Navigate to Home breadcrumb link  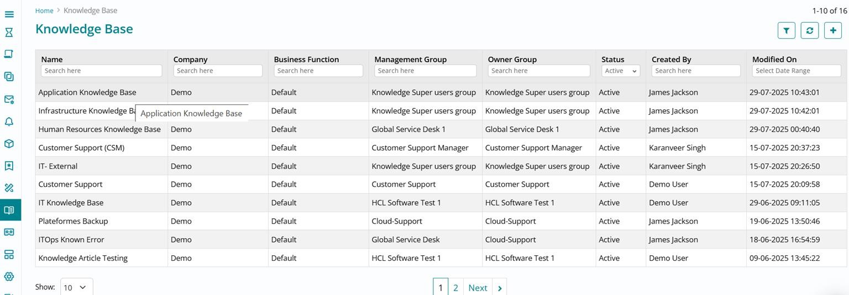pyautogui.click(x=44, y=10)
